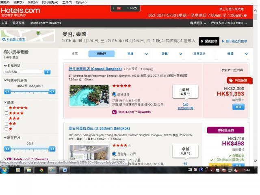
Task: Check the five-star rating filter
Action: click(x=6, y=108)
